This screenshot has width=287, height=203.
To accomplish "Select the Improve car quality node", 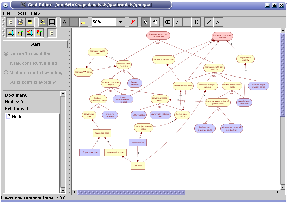I will point(245,59).
